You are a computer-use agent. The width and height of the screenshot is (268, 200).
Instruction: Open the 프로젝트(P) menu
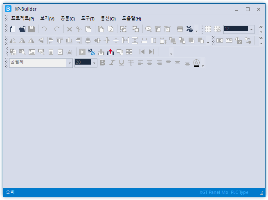click(23, 19)
